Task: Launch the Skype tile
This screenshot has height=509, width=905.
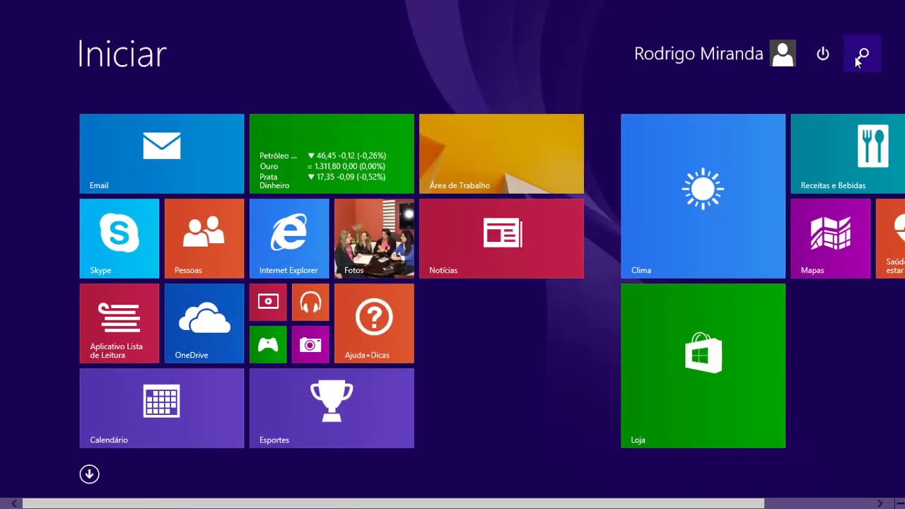Action: [119, 238]
